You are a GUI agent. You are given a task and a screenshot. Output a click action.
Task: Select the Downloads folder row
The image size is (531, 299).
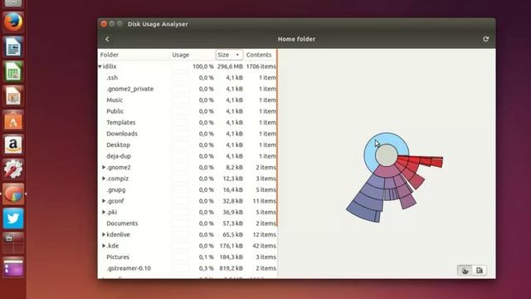[188, 134]
